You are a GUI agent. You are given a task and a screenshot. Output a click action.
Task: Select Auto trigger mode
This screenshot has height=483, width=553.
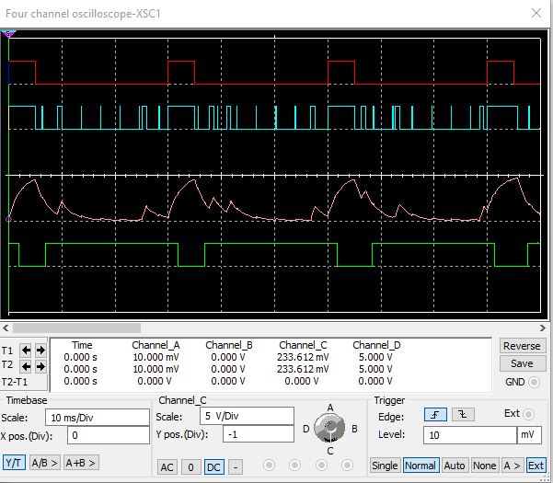pyautogui.click(x=455, y=466)
